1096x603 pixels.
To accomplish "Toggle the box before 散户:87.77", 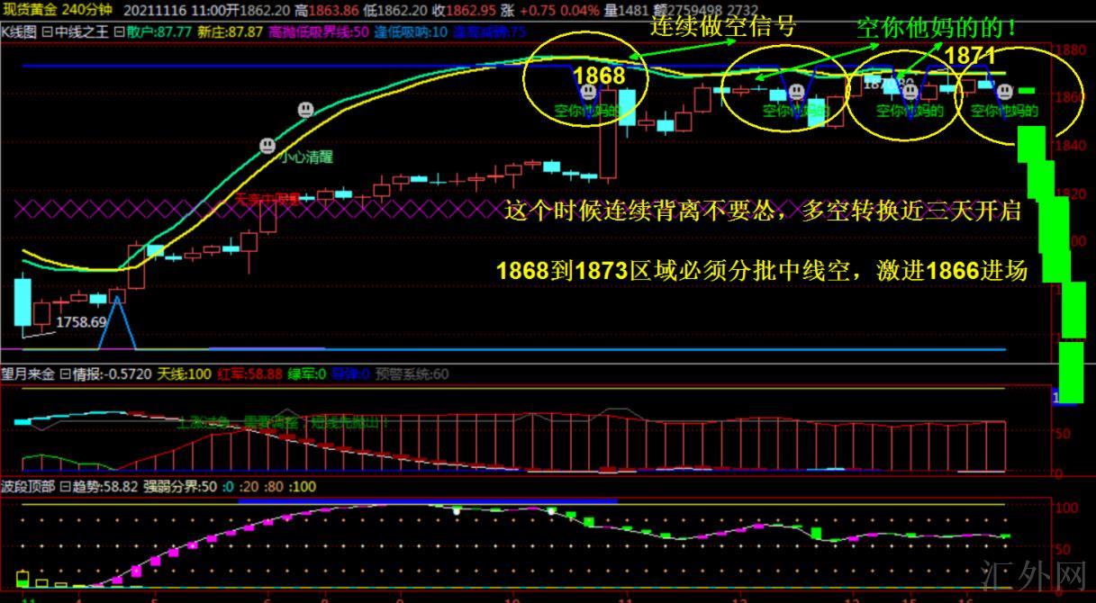I will (x=122, y=31).
